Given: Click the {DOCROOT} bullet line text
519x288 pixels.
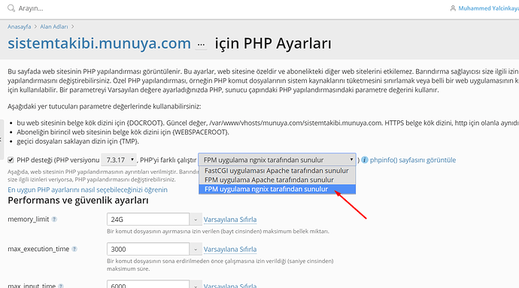Looking at the screenshot, I should point(268,123).
